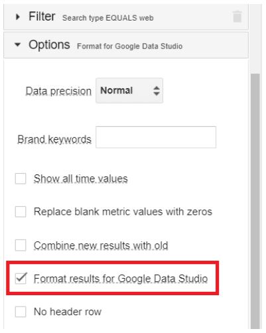
Task: Click the Data precision label
Action: point(58,92)
